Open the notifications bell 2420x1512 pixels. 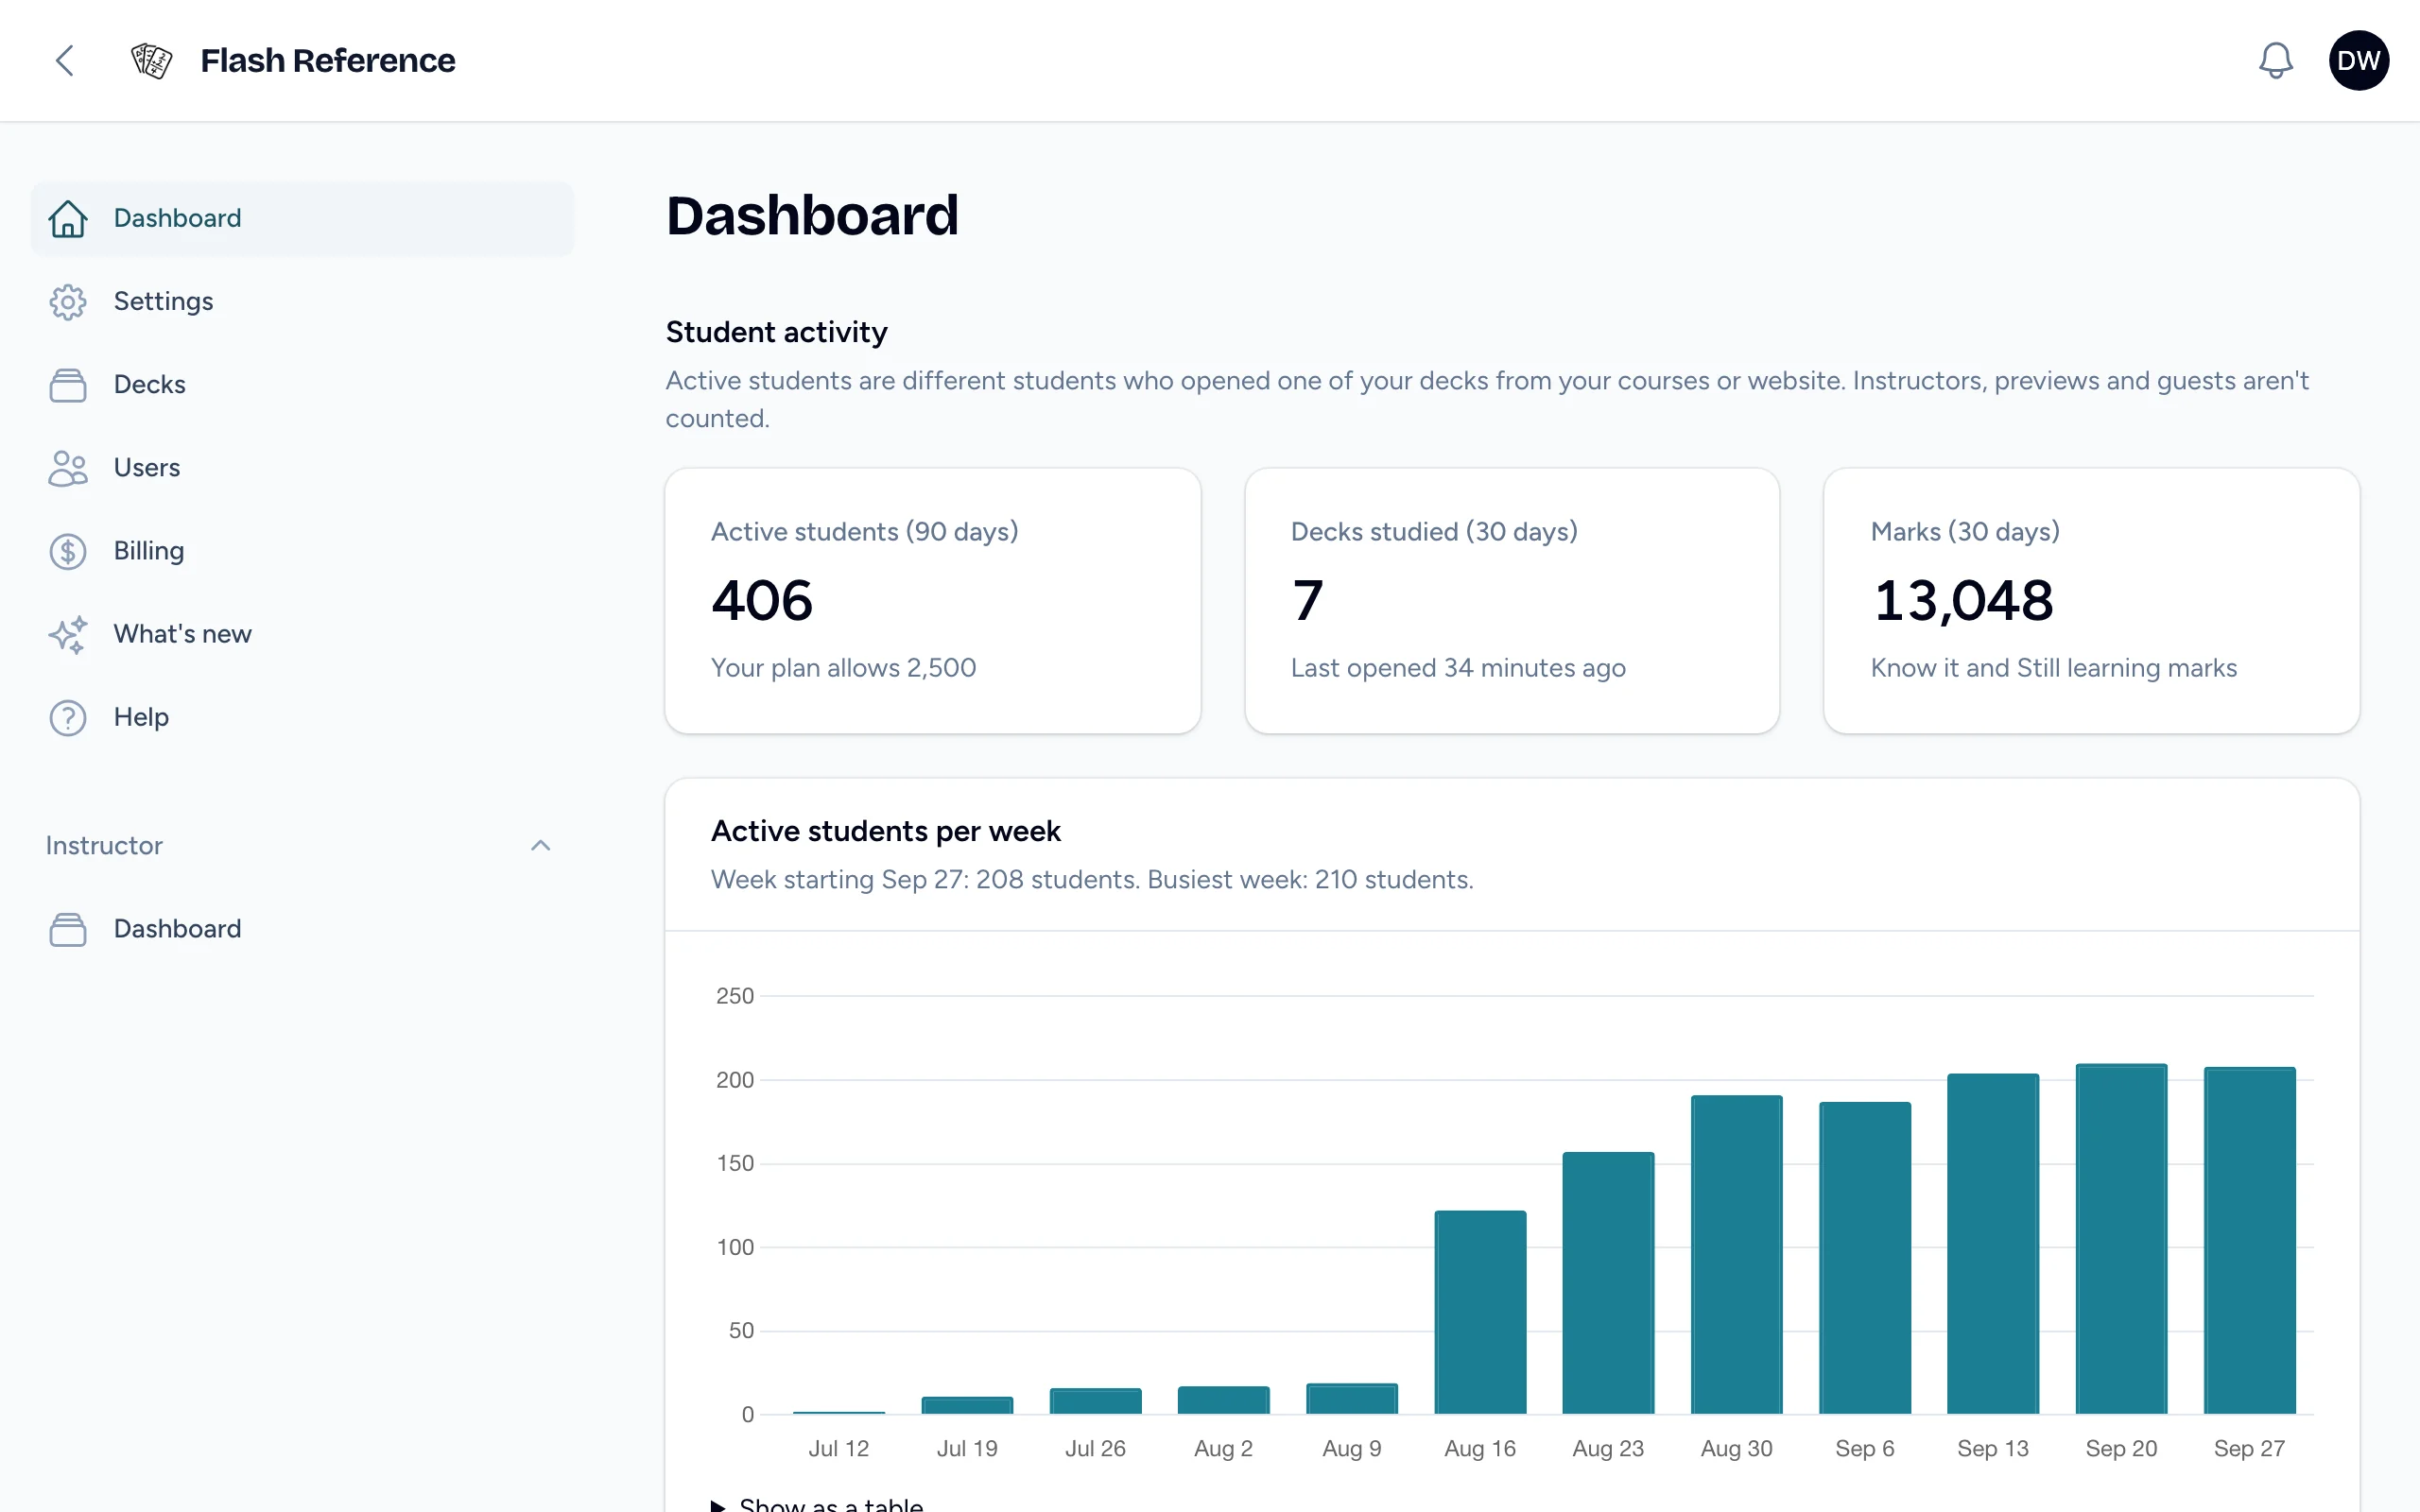(x=2275, y=60)
